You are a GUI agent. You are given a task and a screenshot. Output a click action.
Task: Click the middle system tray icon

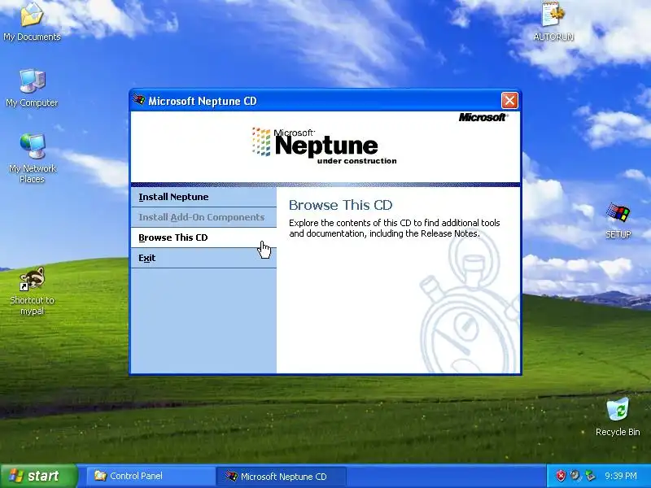pos(575,476)
